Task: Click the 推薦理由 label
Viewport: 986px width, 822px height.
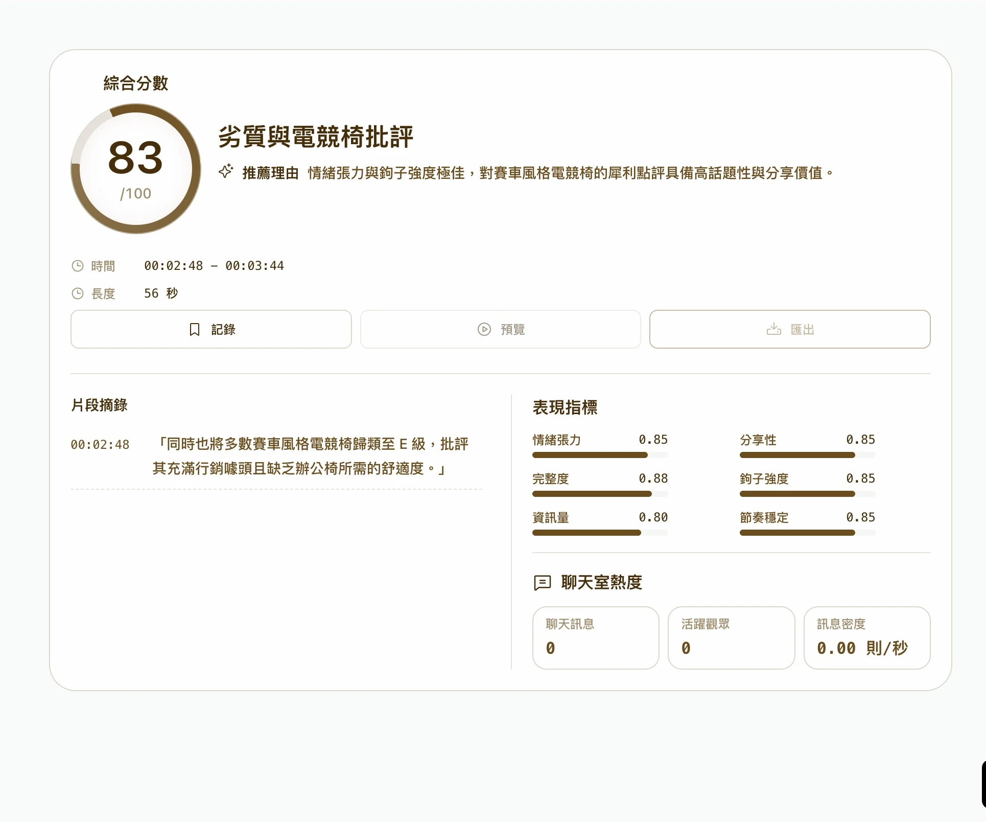Action: 270,173
